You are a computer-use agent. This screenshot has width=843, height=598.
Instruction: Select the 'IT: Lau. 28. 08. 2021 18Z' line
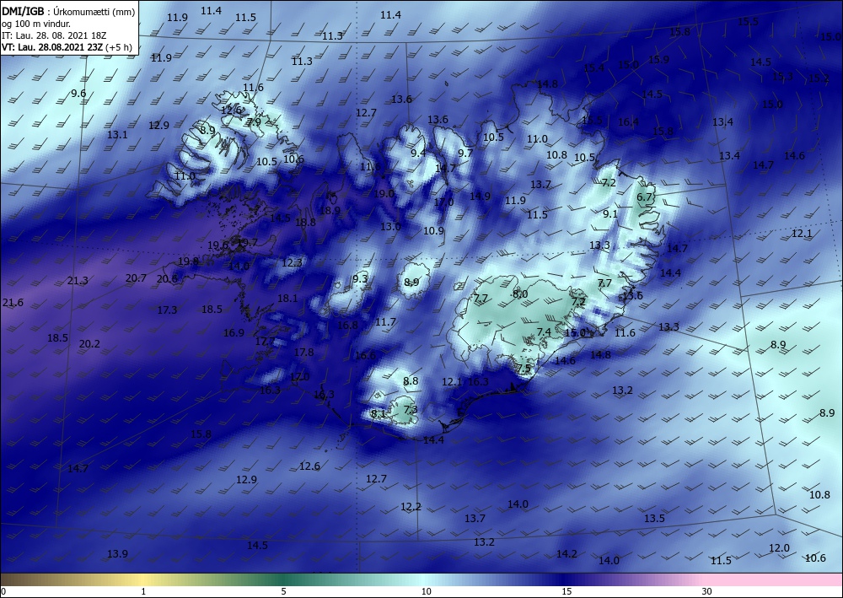click(x=54, y=35)
